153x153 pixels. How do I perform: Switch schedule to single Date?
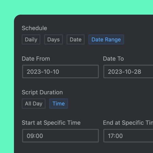(75, 39)
